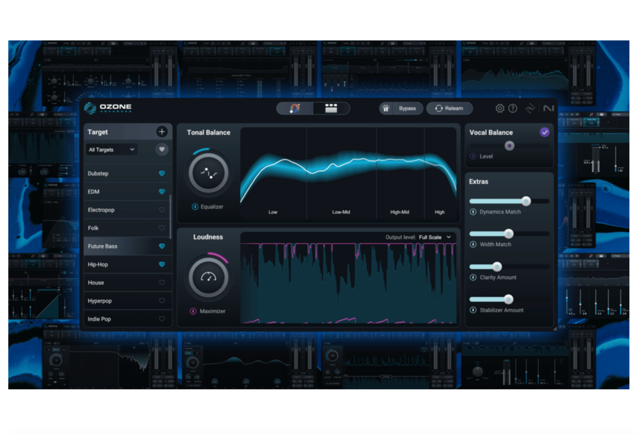
Task: Click the Stabilizer Amount slider
Action: click(509, 300)
